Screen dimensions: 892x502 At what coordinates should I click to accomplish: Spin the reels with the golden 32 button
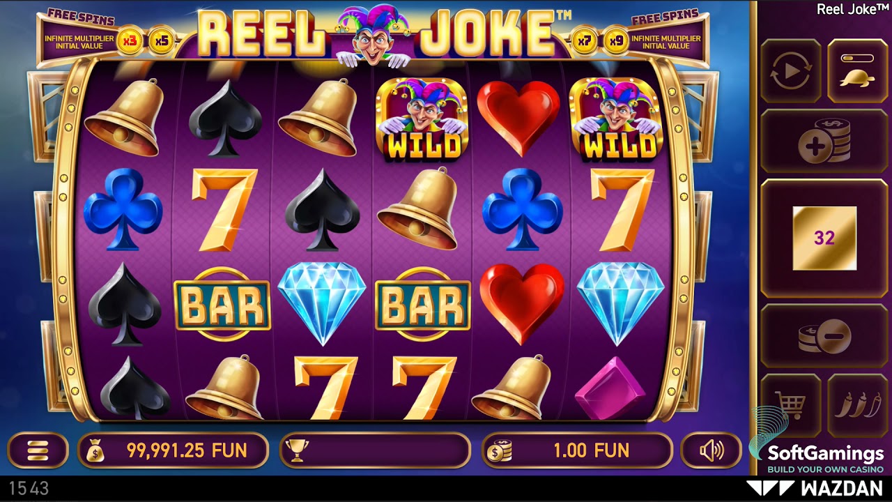pyautogui.click(x=824, y=238)
